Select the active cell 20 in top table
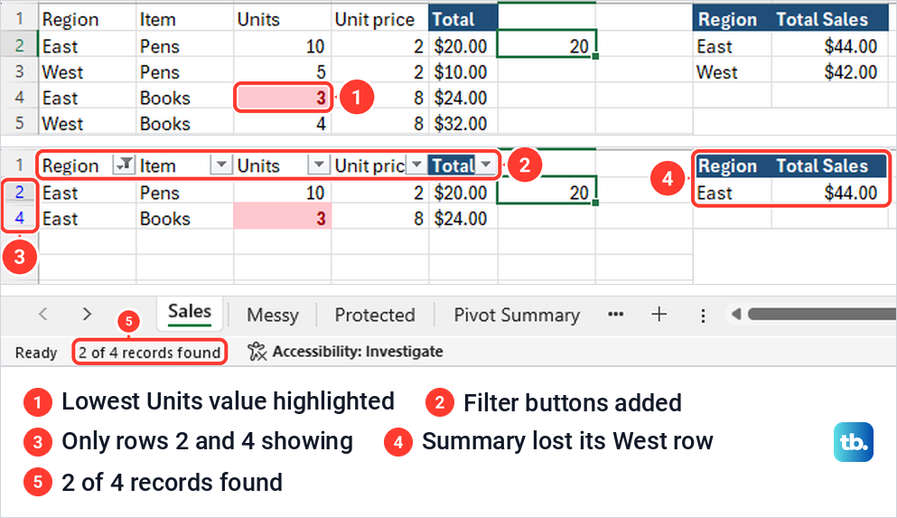The width and height of the screenshot is (897, 518). pos(547,44)
